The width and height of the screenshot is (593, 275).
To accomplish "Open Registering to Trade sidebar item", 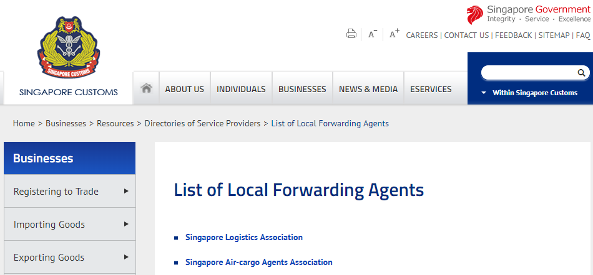I will 69,192.
